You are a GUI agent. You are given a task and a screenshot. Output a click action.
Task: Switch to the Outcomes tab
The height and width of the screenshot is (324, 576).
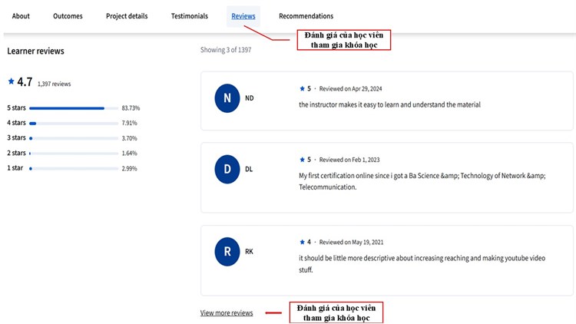68,16
